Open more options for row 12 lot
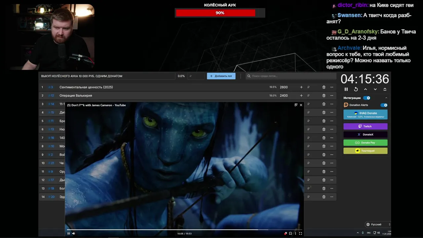This screenshot has width=423, height=238. tap(332, 180)
